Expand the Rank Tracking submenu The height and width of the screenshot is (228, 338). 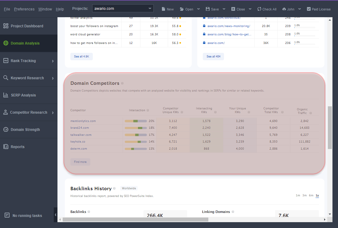click(53, 61)
